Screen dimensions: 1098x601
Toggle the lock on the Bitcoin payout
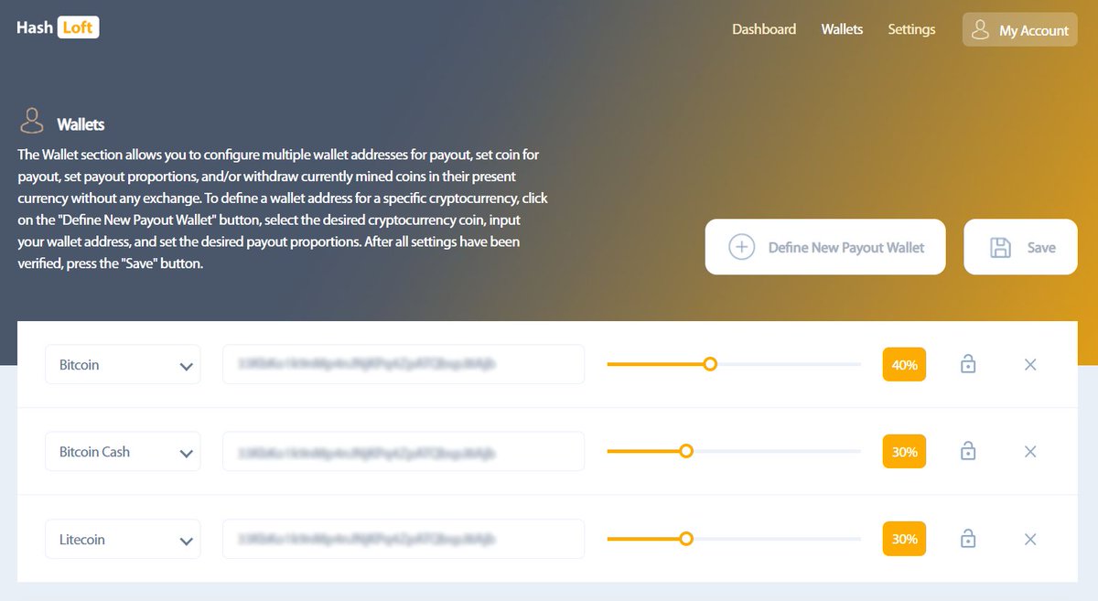[968, 364]
